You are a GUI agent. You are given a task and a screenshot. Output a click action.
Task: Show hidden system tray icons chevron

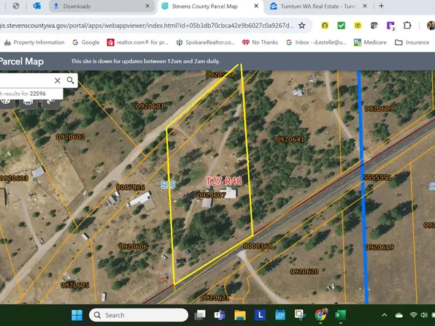pos(384,315)
